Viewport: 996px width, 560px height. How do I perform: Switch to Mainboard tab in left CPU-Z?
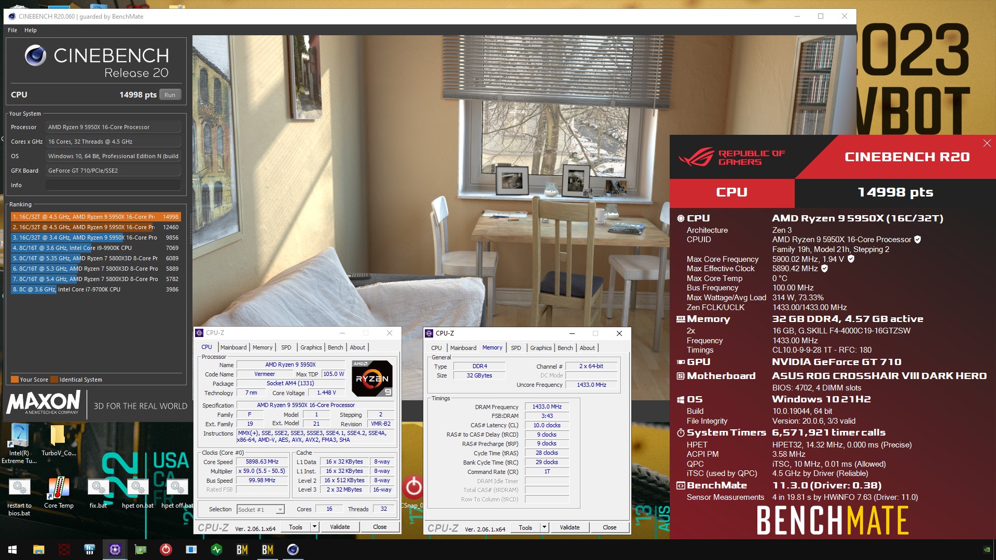[233, 347]
